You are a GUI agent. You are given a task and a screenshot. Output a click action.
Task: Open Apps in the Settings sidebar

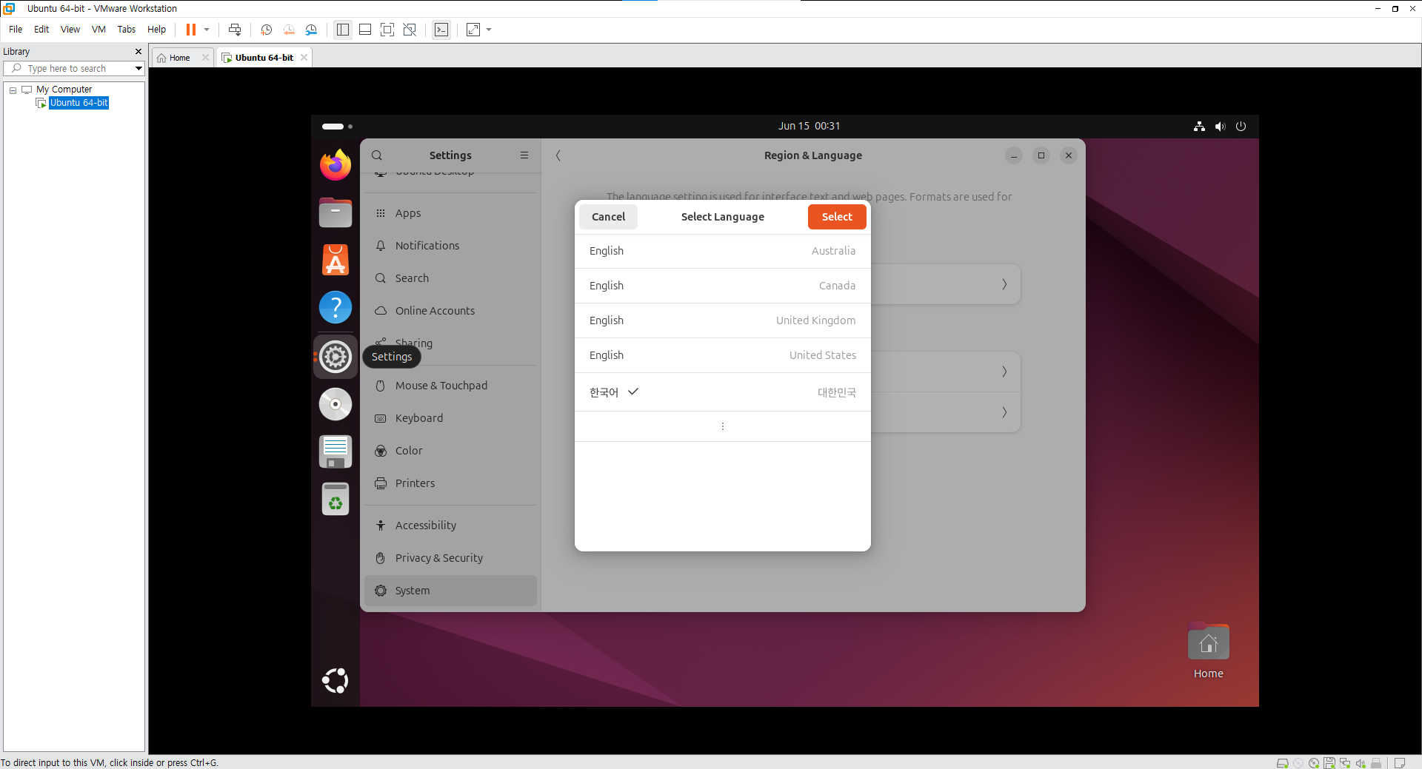point(450,213)
